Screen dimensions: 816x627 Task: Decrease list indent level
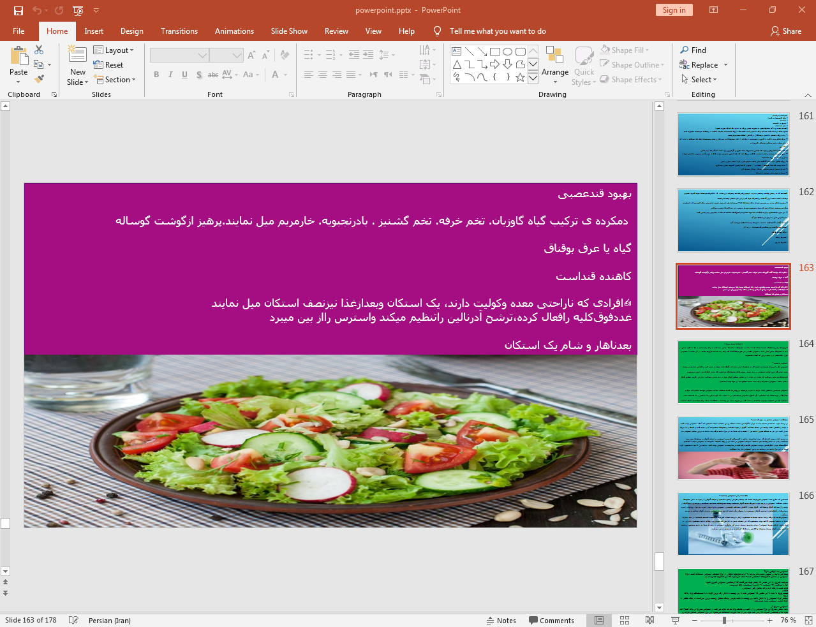[354, 55]
